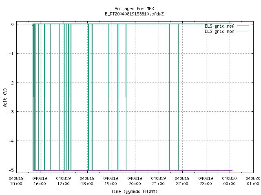Click the y-axis tick label -2
The height and width of the screenshot is (195, 261).
pos(11,83)
